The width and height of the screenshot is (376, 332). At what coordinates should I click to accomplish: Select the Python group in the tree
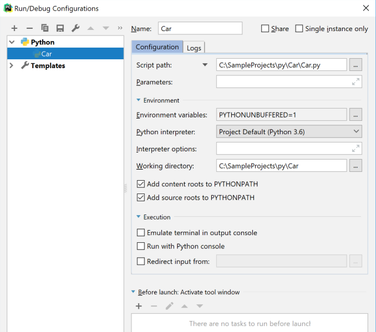coord(43,42)
